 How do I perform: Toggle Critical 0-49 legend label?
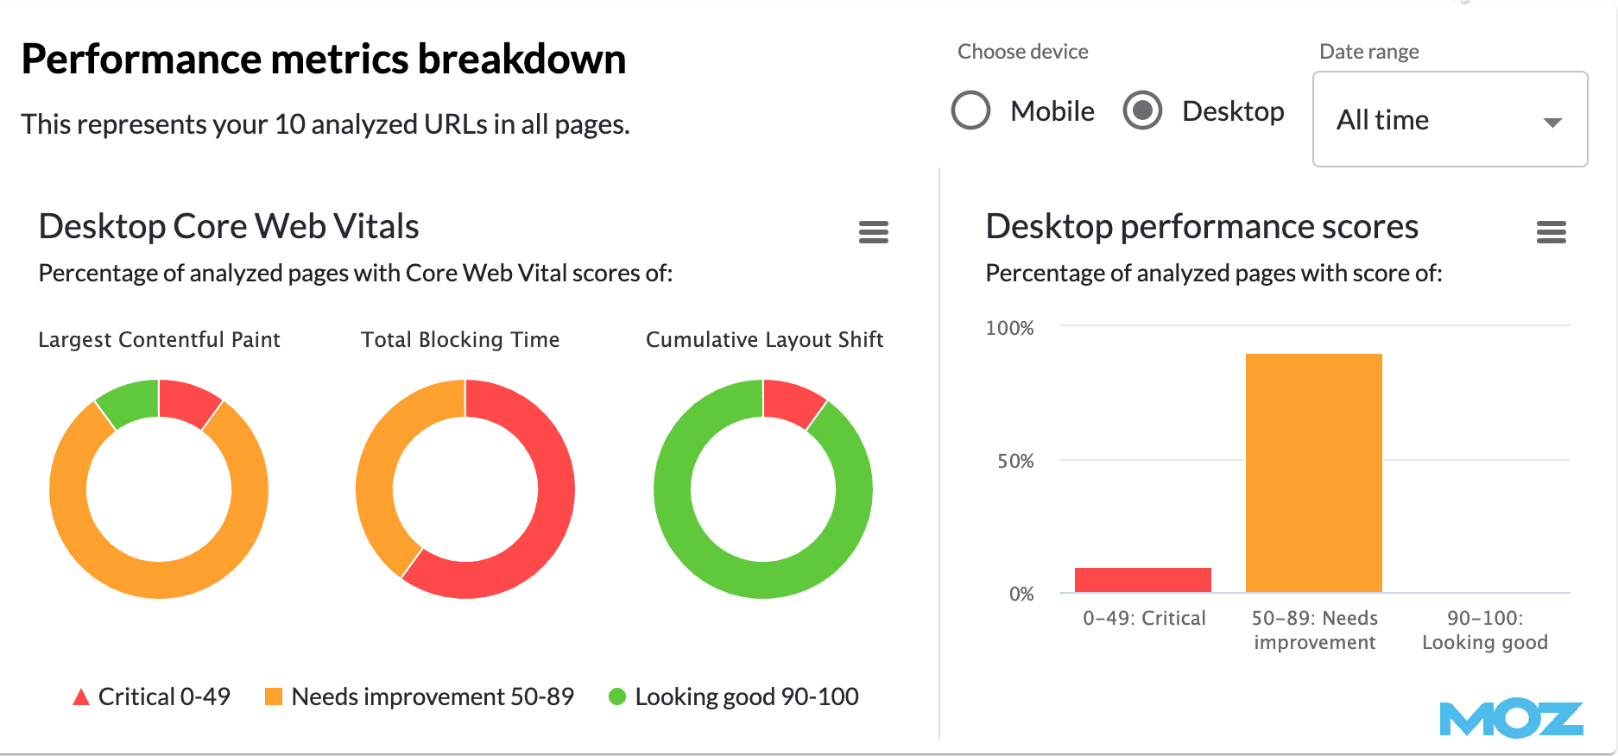(164, 696)
